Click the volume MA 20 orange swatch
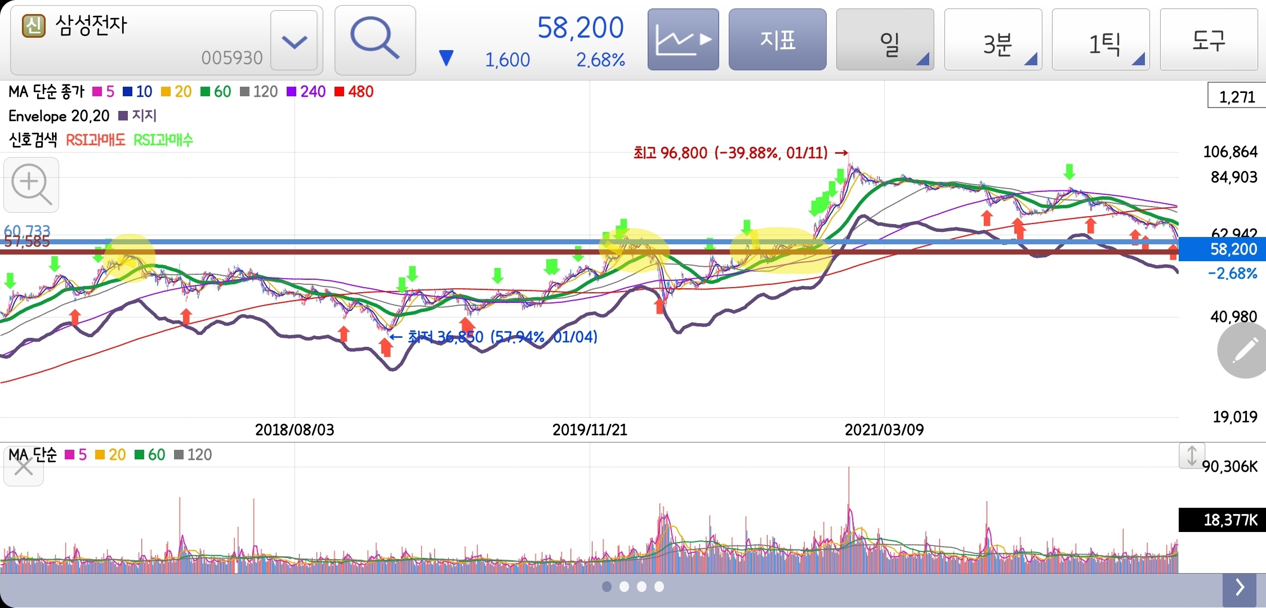This screenshot has width=1266, height=608. tap(100, 455)
